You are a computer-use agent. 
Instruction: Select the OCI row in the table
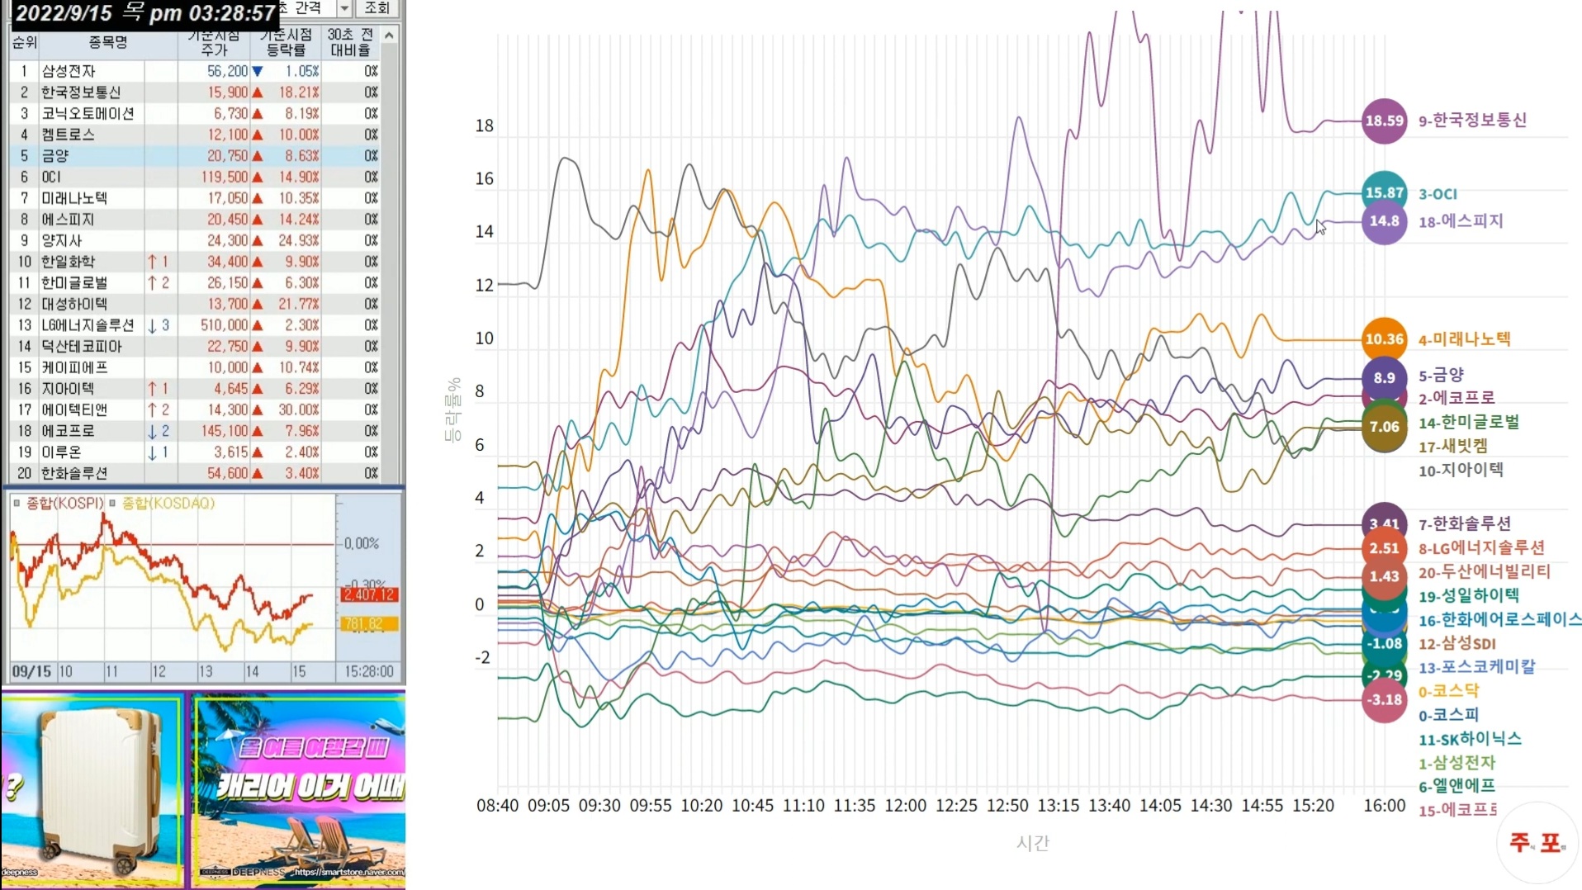195,177
